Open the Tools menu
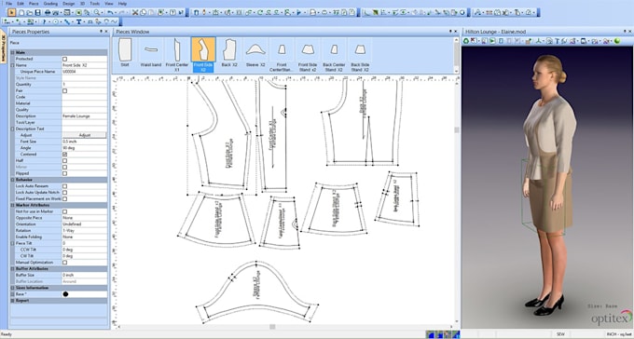Screen dimensions: 634x339 pos(95,4)
